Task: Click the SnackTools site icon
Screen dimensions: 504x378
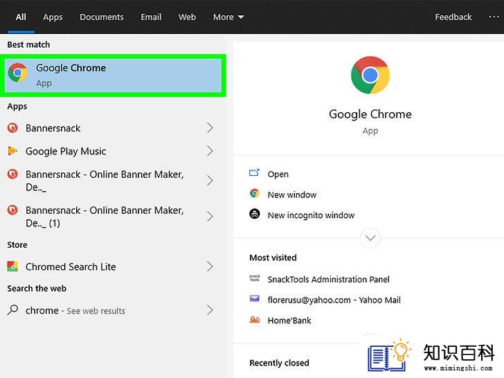Action: (255, 278)
